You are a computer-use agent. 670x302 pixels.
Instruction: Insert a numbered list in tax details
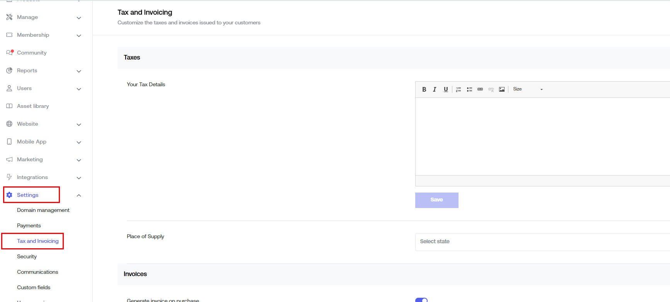pyautogui.click(x=459, y=89)
